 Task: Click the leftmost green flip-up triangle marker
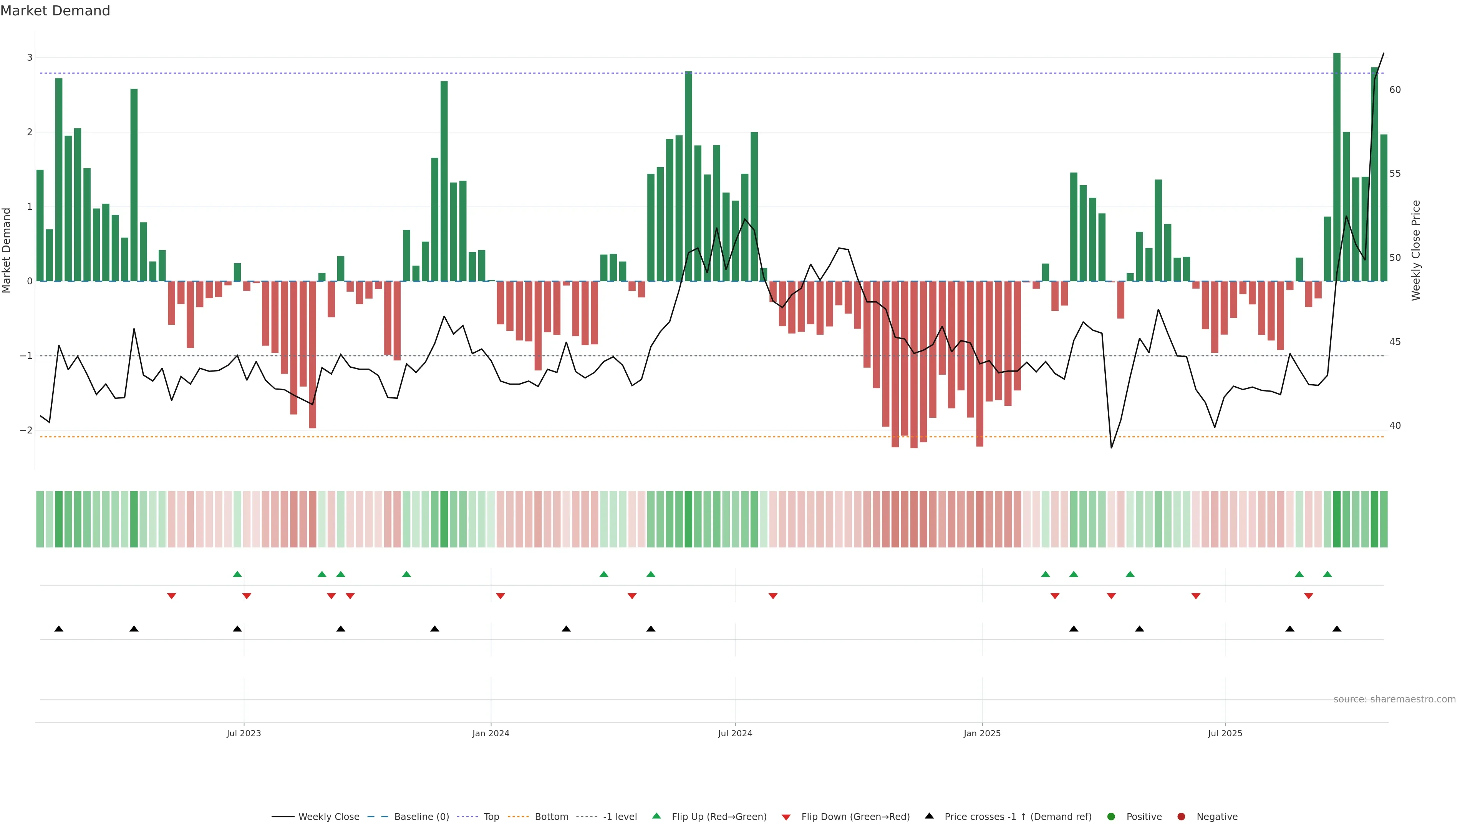pyautogui.click(x=238, y=574)
